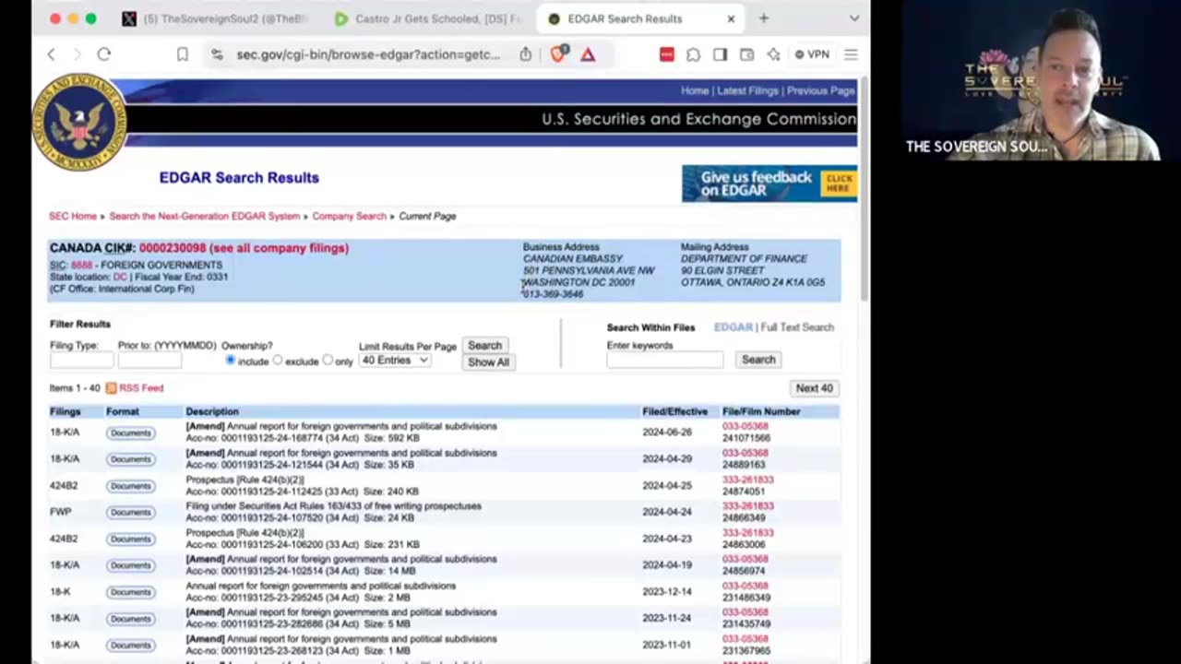The height and width of the screenshot is (664, 1181).
Task: Click Give us feedback on EDGAR banner
Action: pos(769,184)
